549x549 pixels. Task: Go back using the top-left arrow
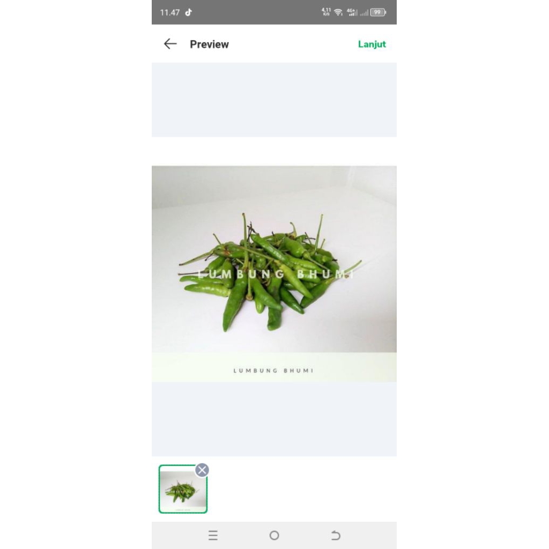click(170, 44)
